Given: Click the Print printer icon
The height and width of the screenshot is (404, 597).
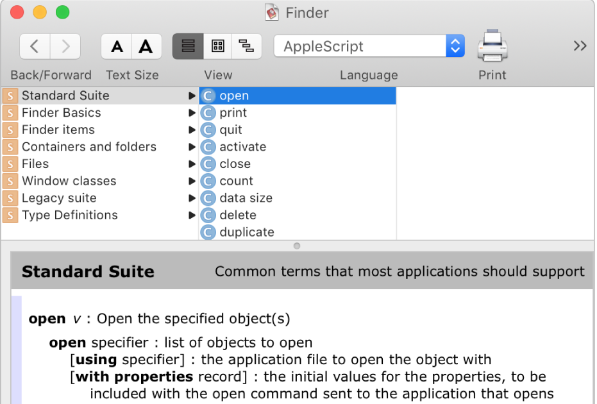Looking at the screenshot, I should coord(492,46).
